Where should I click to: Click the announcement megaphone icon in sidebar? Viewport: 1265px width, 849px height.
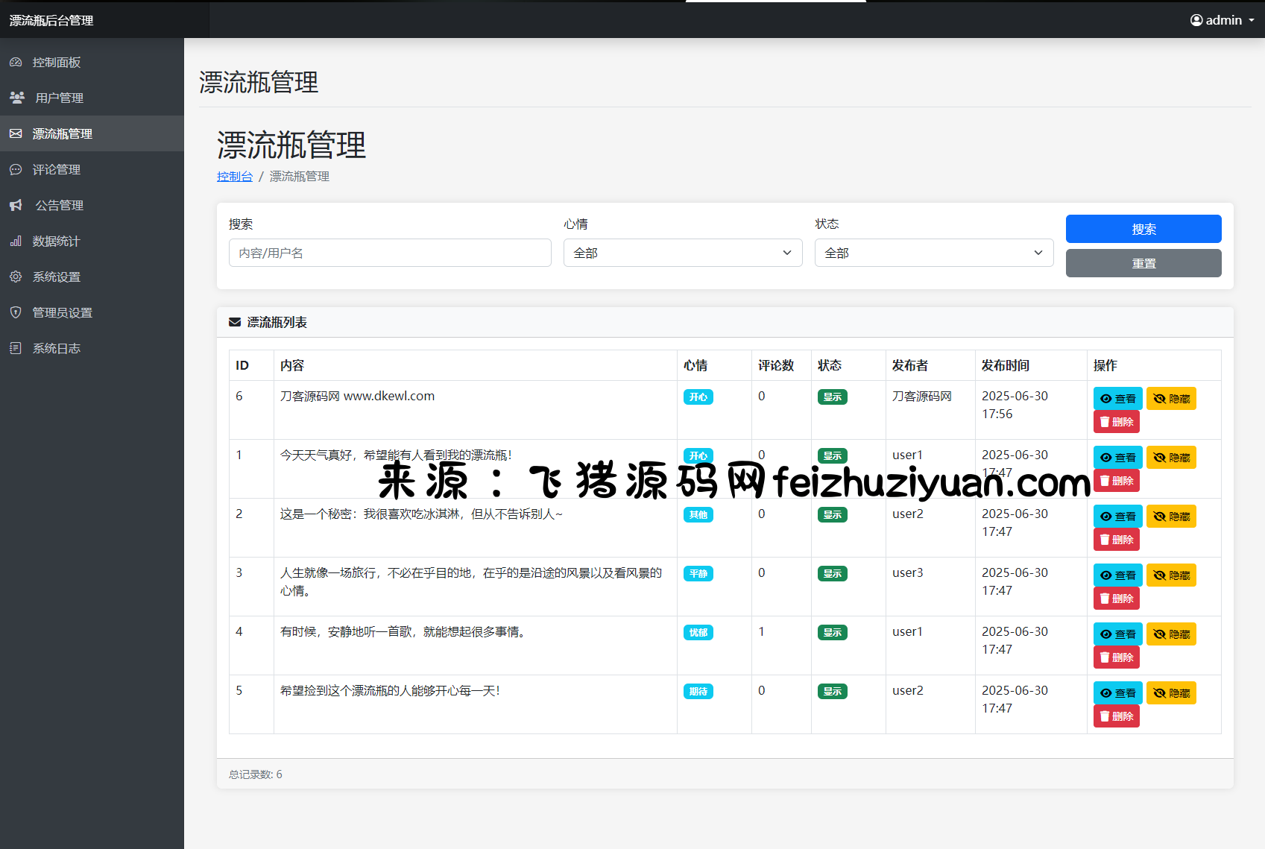point(16,205)
